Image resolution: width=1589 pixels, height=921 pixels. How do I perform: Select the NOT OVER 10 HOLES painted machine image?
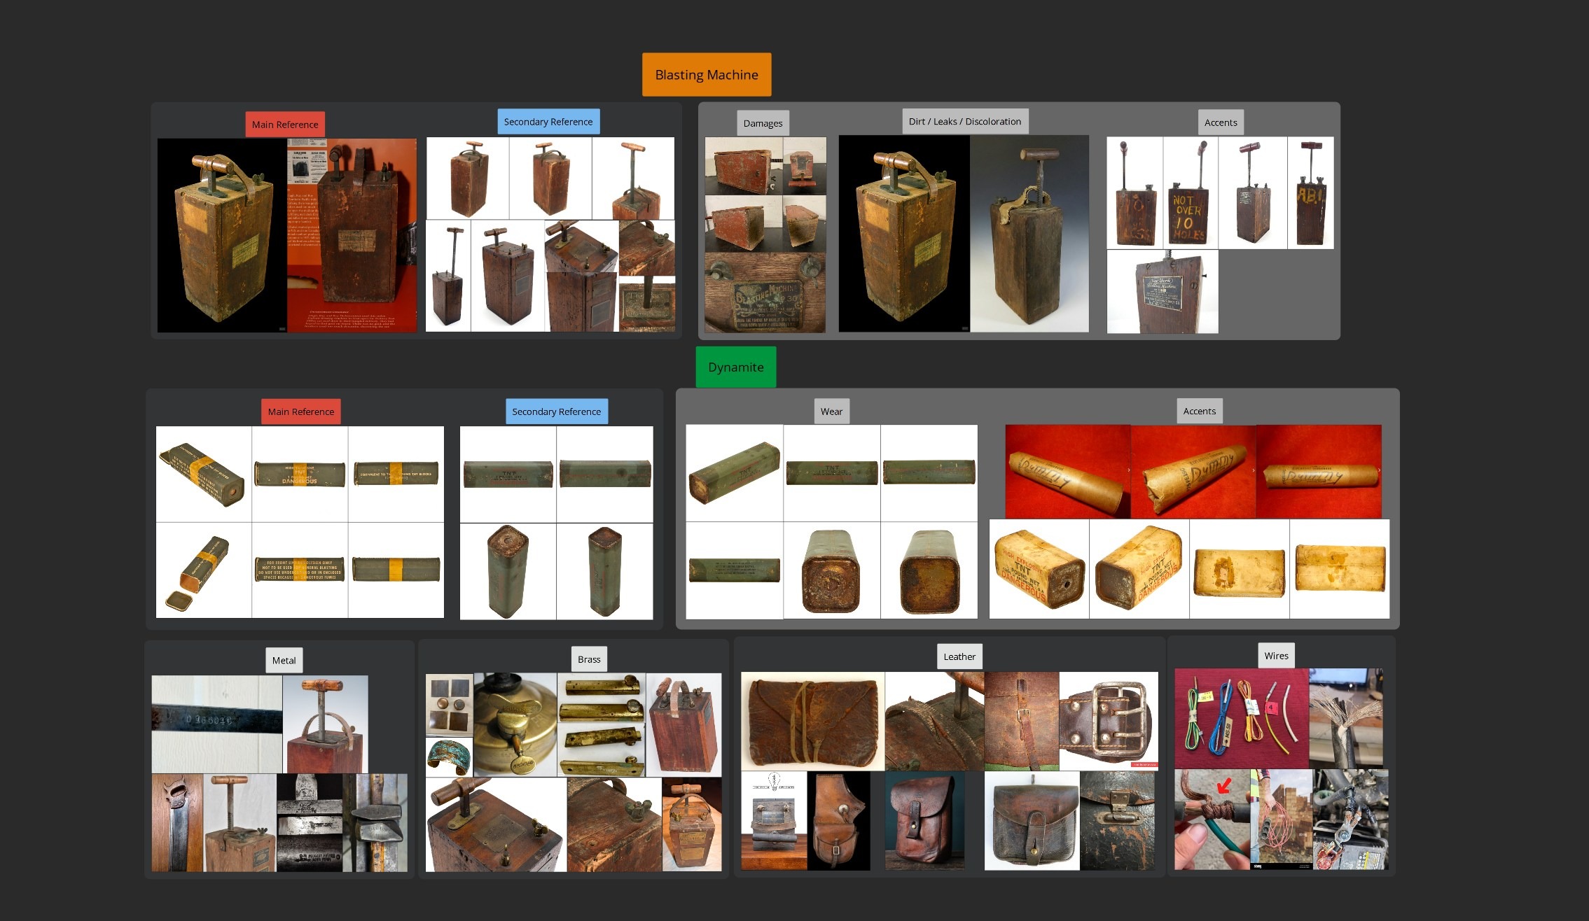pyautogui.click(x=1191, y=192)
